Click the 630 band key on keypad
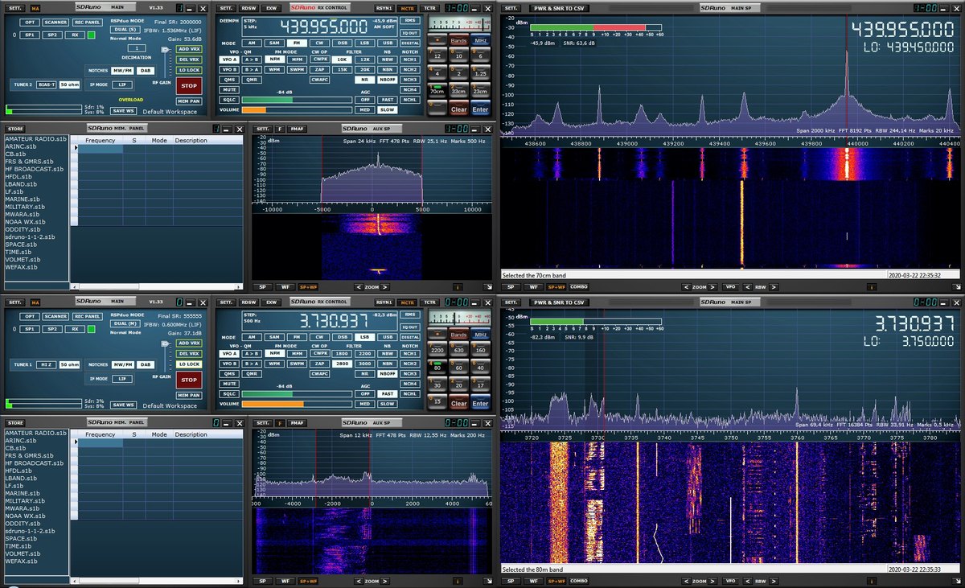The width and height of the screenshot is (965, 588). (458, 348)
